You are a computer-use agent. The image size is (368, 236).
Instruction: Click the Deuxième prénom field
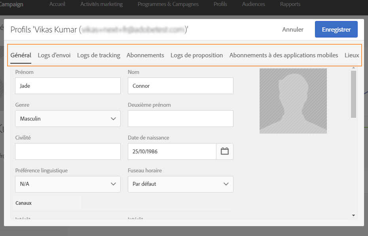(180, 119)
